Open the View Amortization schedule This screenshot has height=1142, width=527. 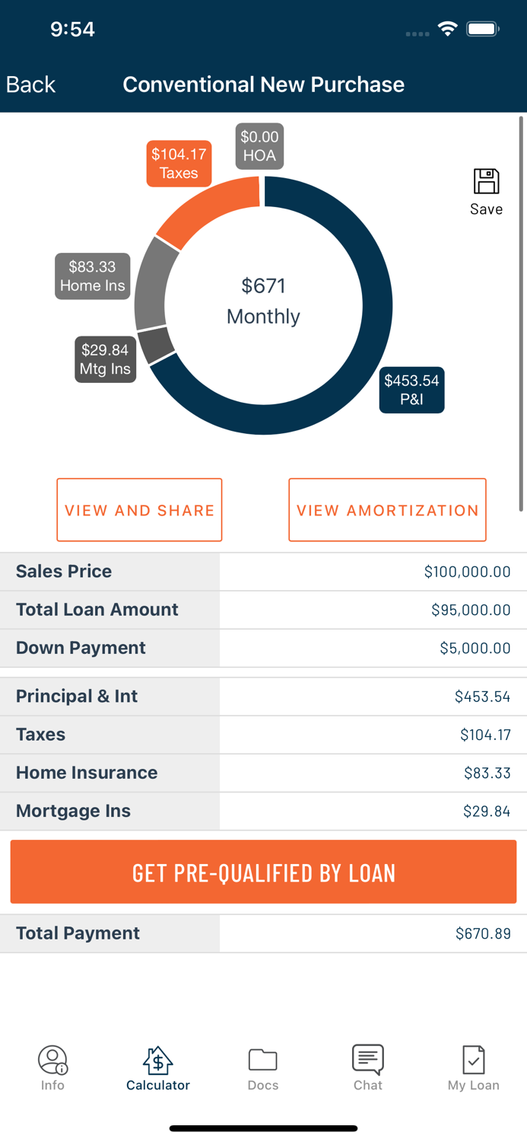[387, 510]
